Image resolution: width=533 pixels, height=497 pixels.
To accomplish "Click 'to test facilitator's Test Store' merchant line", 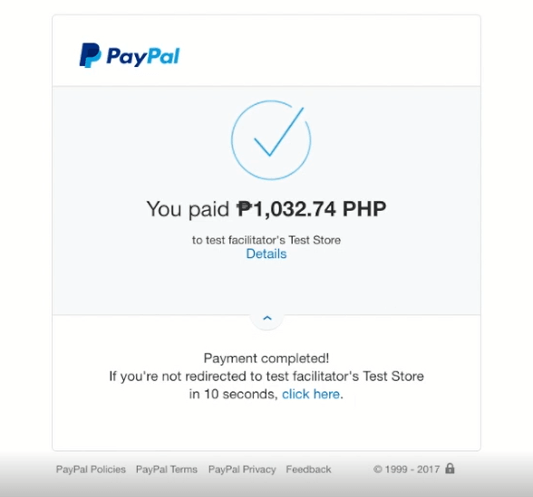I will pos(266,240).
